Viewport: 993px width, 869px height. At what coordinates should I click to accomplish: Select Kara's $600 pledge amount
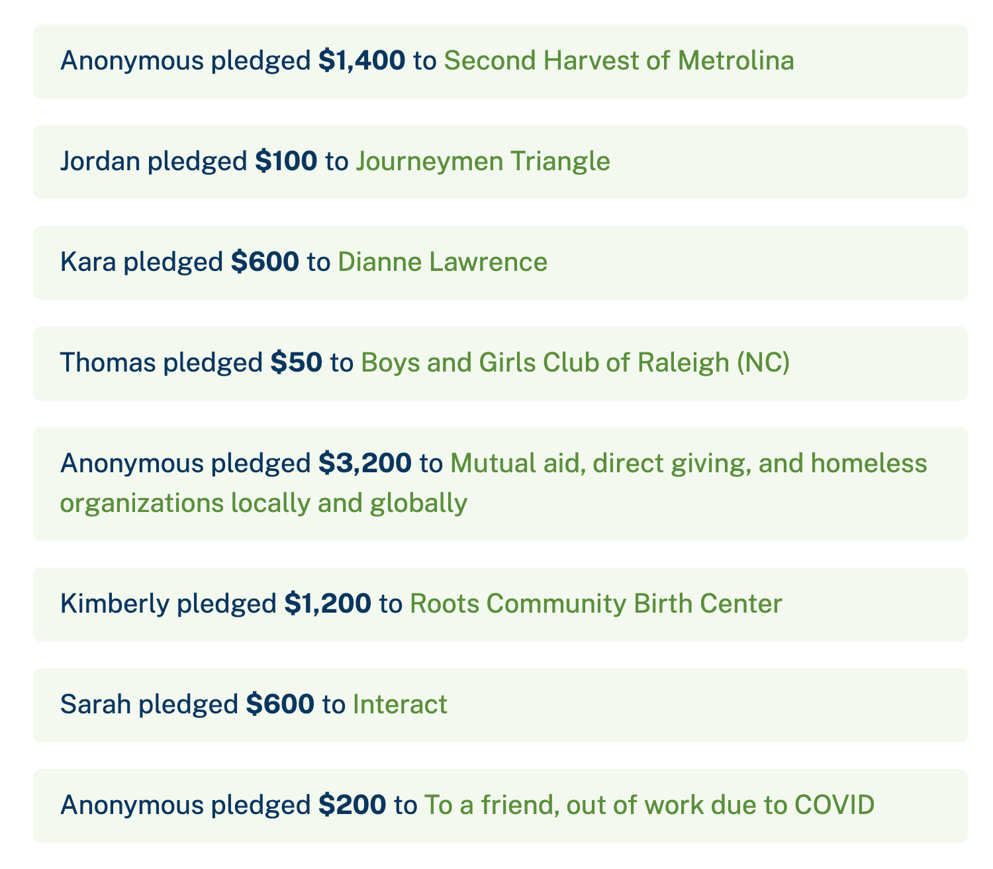tap(265, 262)
